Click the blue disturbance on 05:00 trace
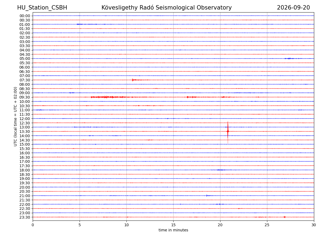 [293, 59]
